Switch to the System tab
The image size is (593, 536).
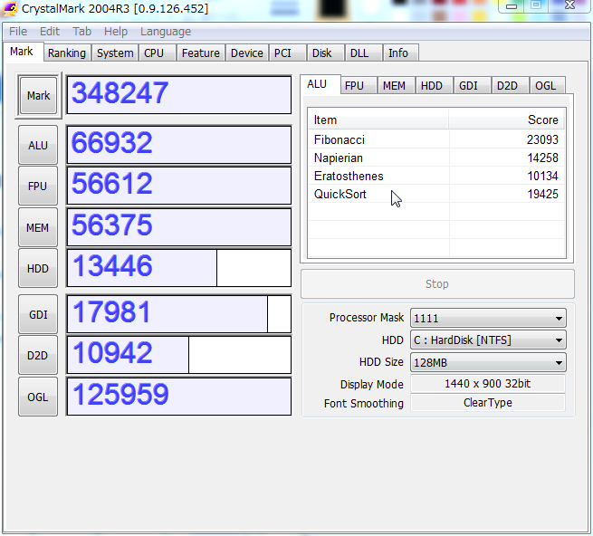click(115, 53)
